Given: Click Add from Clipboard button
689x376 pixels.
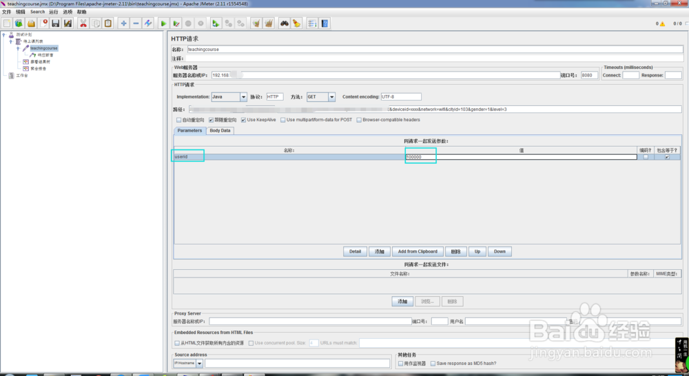Looking at the screenshot, I should [x=418, y=251].
